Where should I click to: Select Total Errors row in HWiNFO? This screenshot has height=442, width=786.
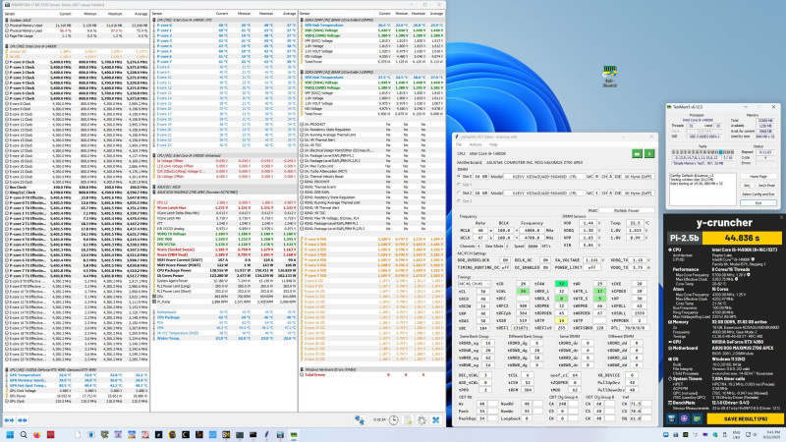pos(371,375)
